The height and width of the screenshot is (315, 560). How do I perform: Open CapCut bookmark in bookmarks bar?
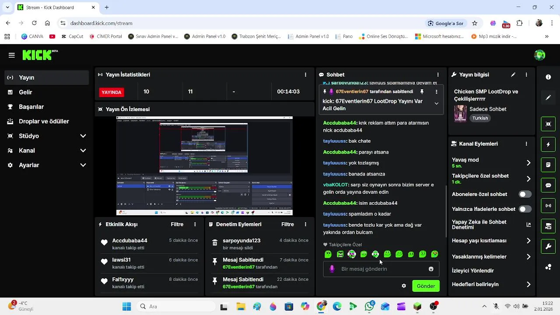coord(72,37)
